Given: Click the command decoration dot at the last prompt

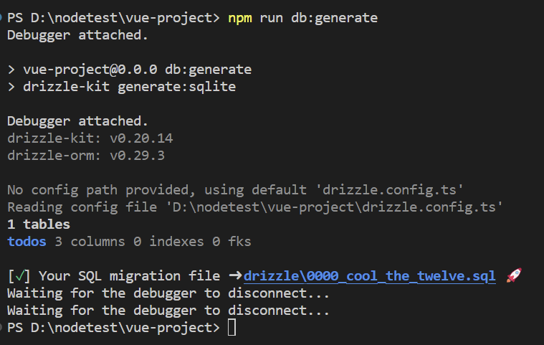Looking at the screenshot, I should [3, 328].
